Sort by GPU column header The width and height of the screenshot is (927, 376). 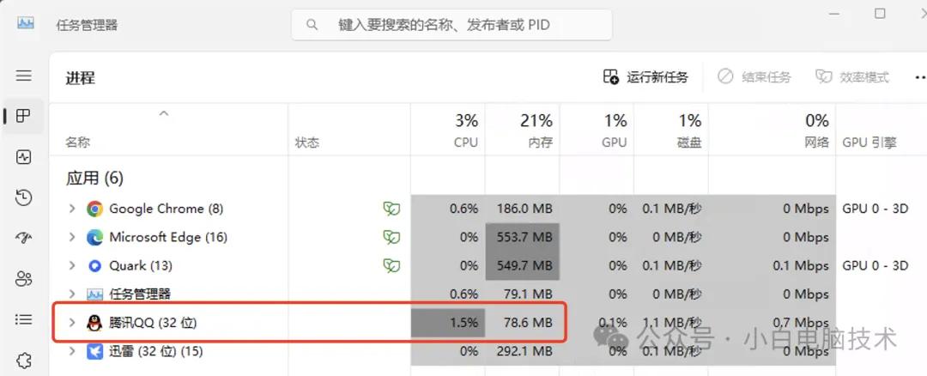click(x=615, y=143)
